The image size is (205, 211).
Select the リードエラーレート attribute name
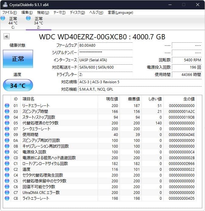(x=36, y=105)
